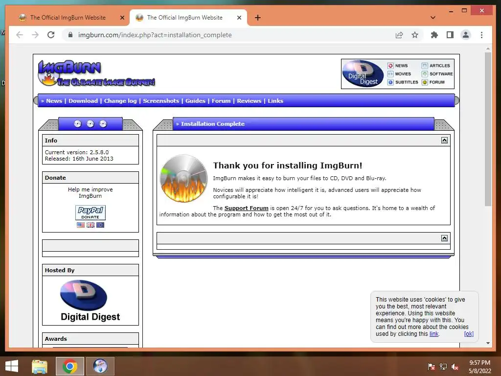Open Digital Digest SUBTITLES link

tap(403, 82)
